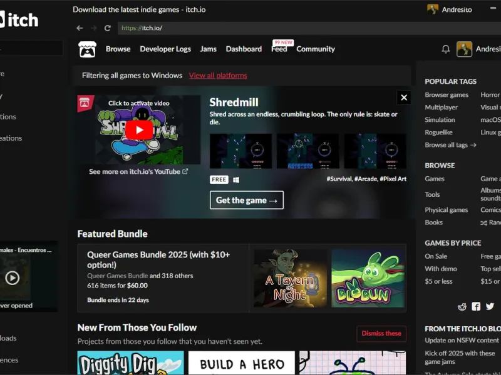Open itch.io Facebook icon link
The image size is (501, 375).
tap(476, 307)
